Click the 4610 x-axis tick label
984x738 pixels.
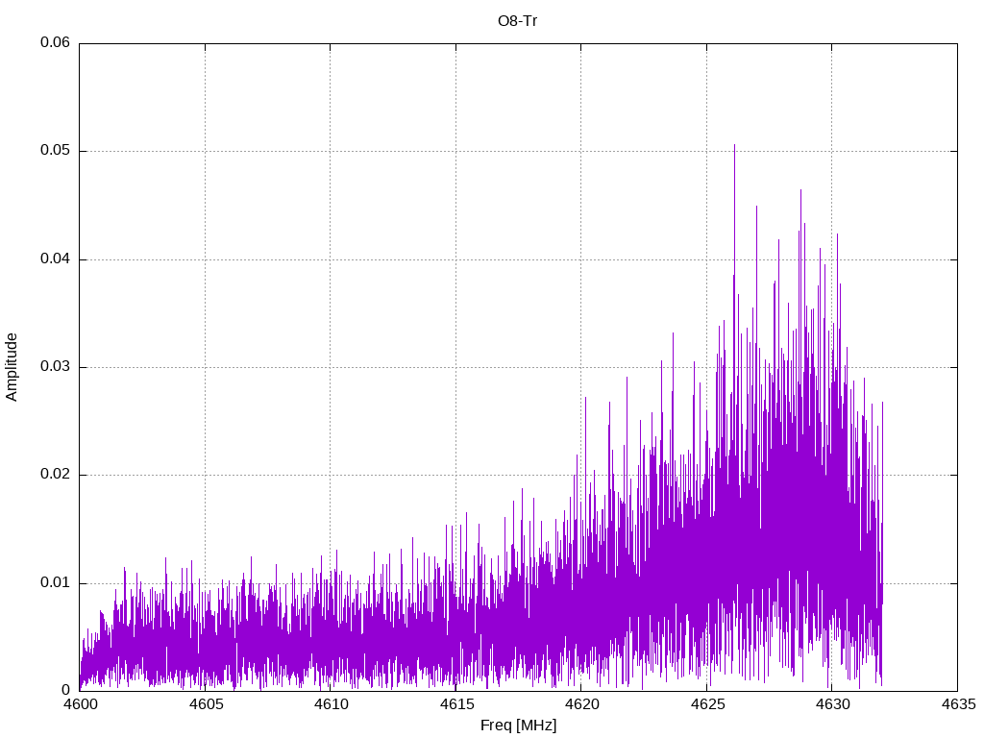coord(332,704)
